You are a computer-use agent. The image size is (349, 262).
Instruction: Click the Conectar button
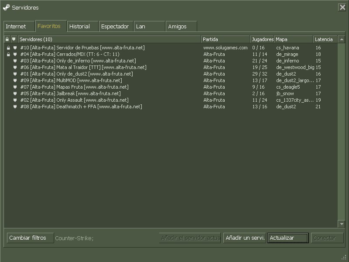pos(327,238)
